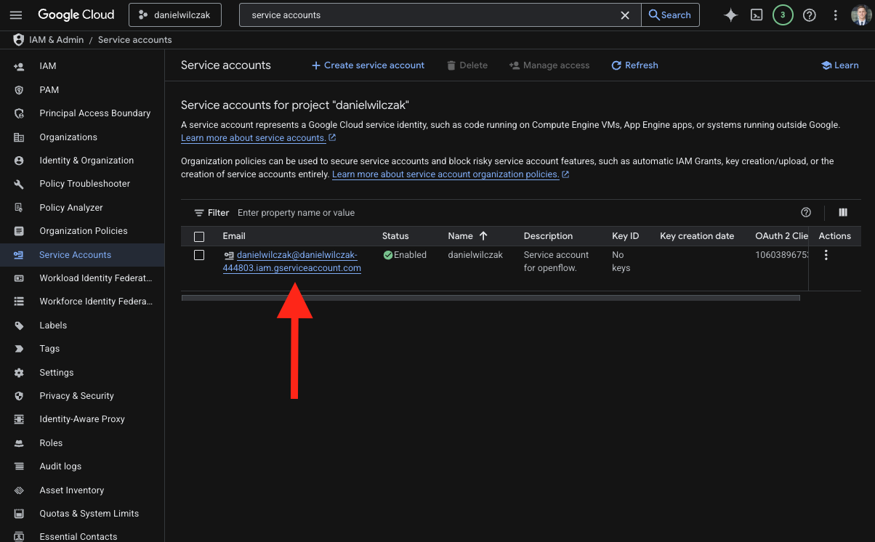875x542 pixels.
Task: Open the main navigation hamburger menu
Action: 16,15
